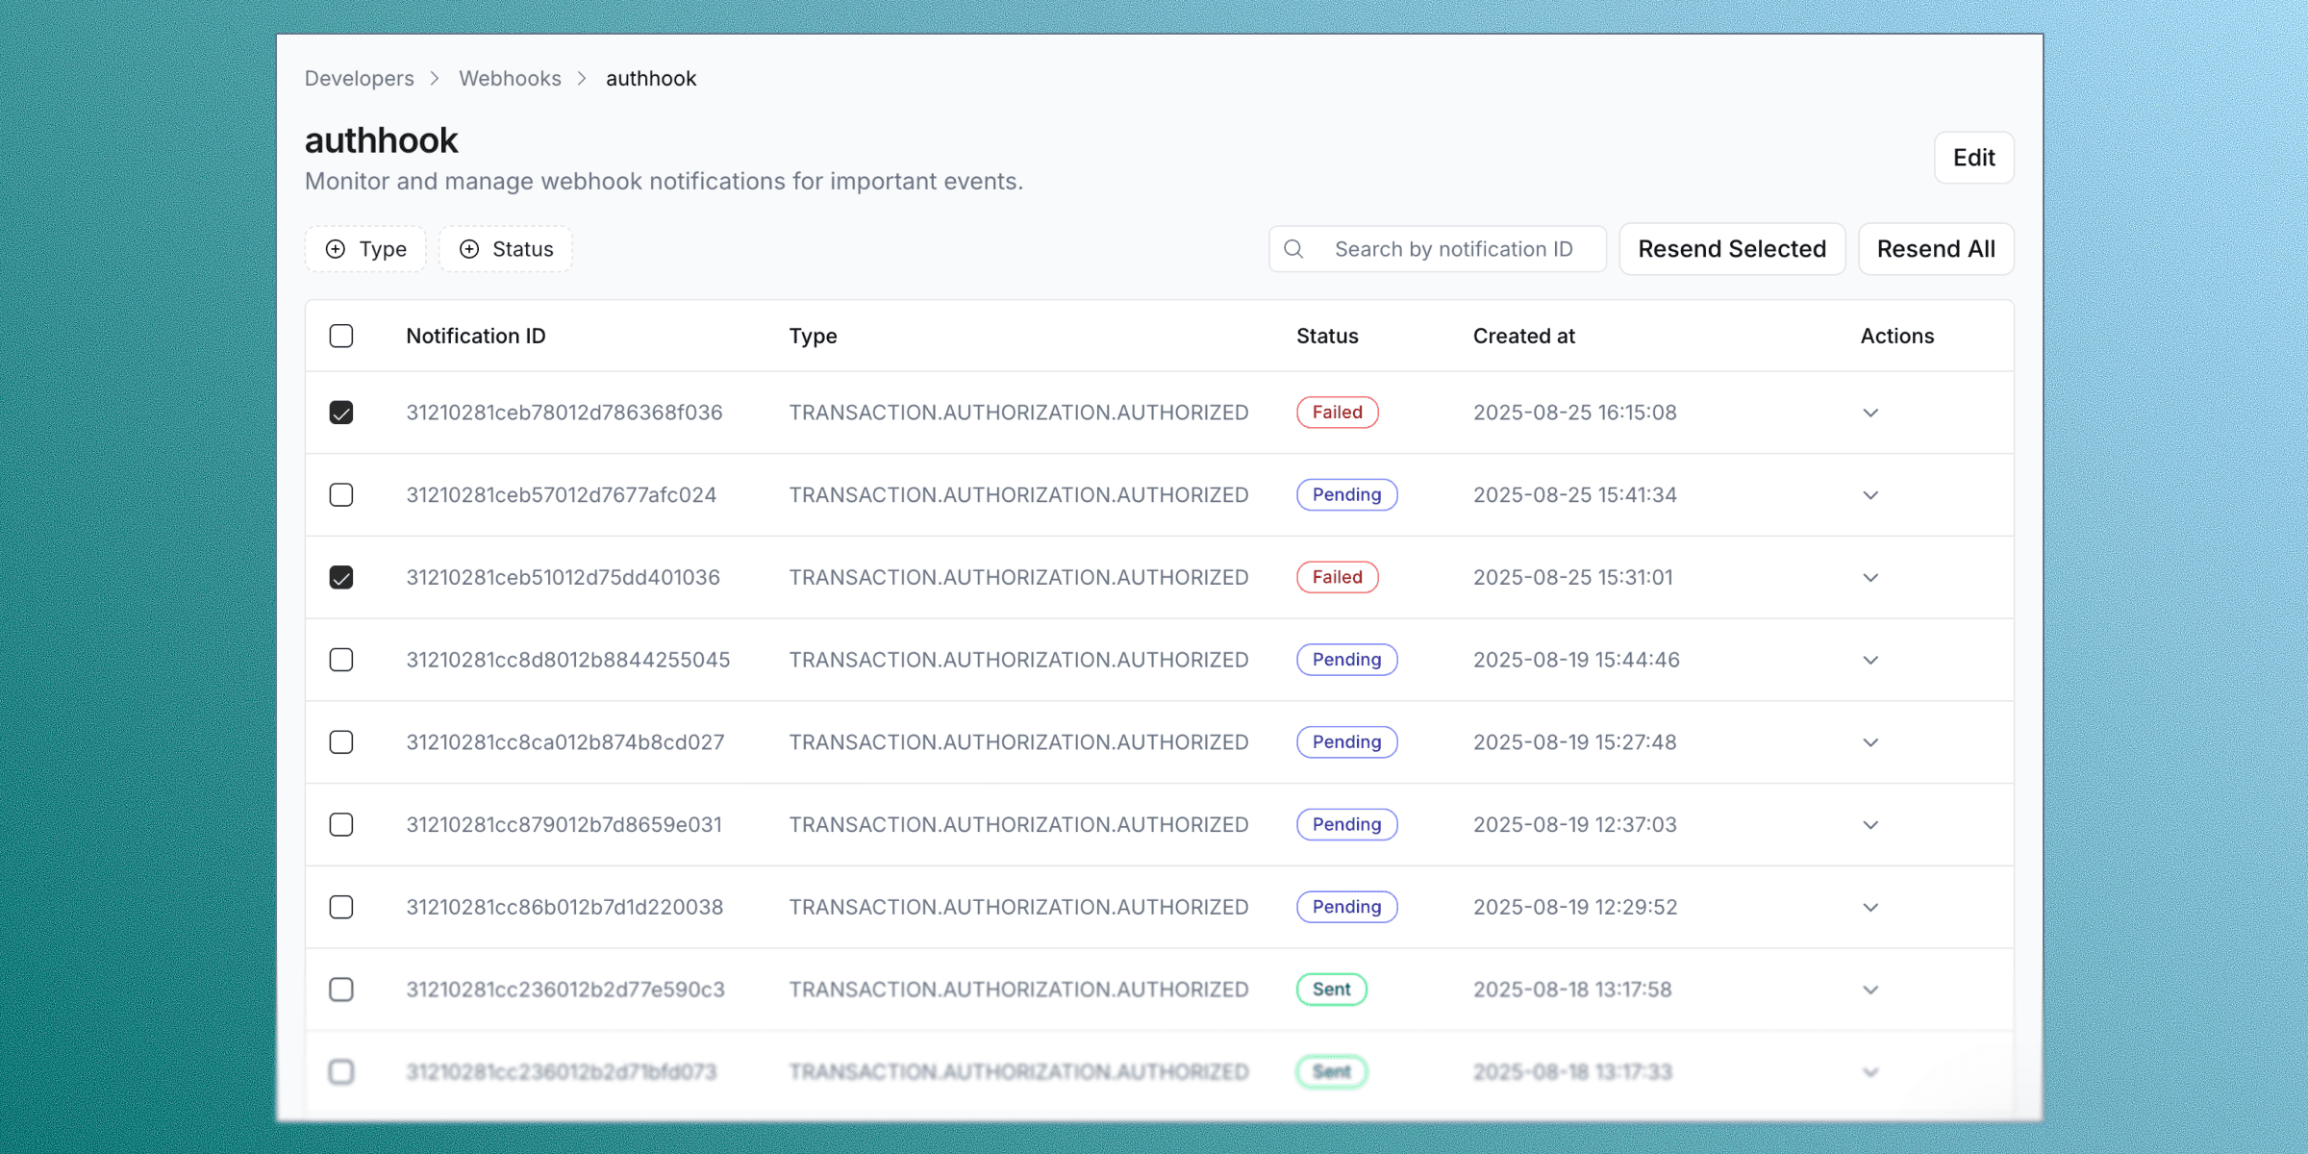Click Sent badge on notification ending 590c3
This screenshot has height=1154, width=2308.
point(1331,990)
